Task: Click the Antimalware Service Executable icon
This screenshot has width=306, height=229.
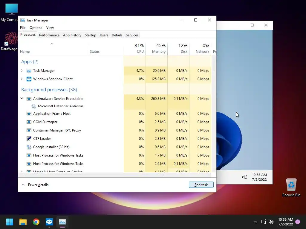Action: [x=29, y=99]
